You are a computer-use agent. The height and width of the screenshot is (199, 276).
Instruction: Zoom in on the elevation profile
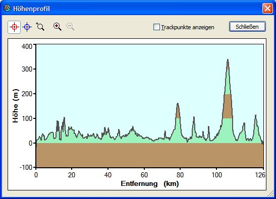tap(58, 27)
